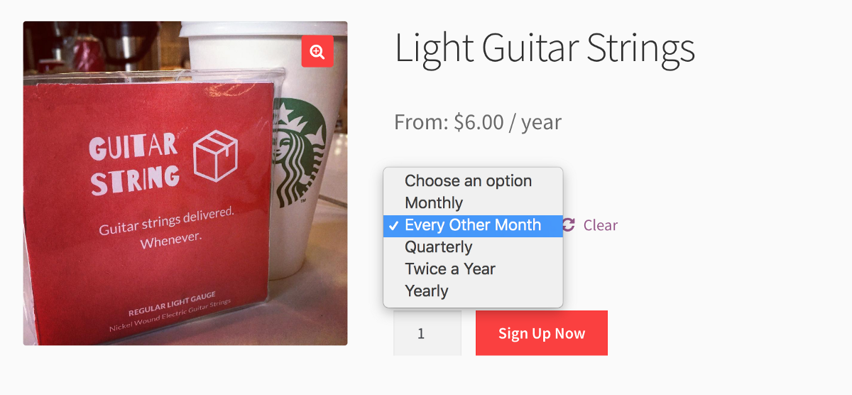Click the refresh icon beside Clear
This screenshot has height=395, width=852.
568,225
